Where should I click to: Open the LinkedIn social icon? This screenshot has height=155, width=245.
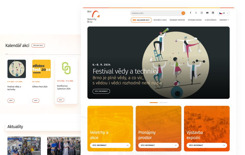coord(213,13)
